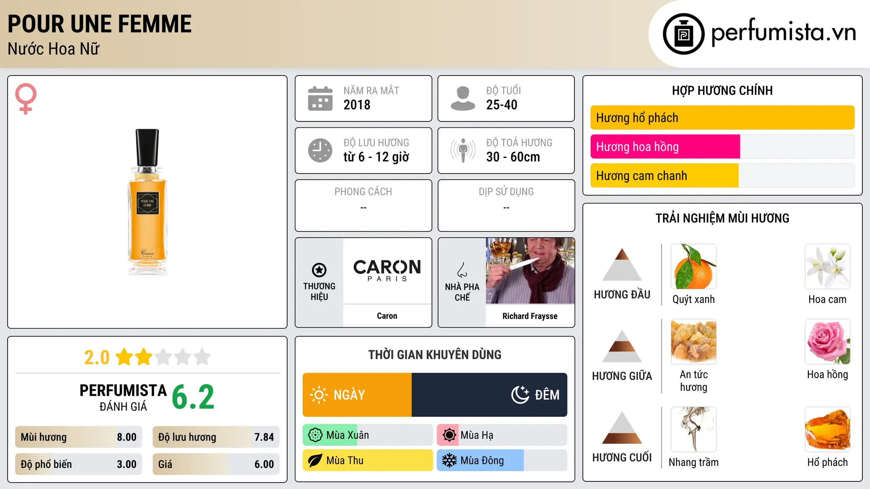Click the orange Ngày usage segment
870x489 pixels.
[x=357, y=395]
